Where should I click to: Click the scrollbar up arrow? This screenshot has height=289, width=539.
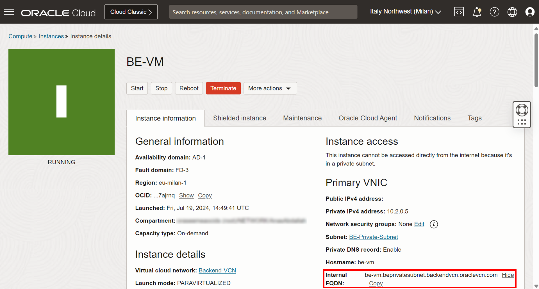tap(536, 28)
